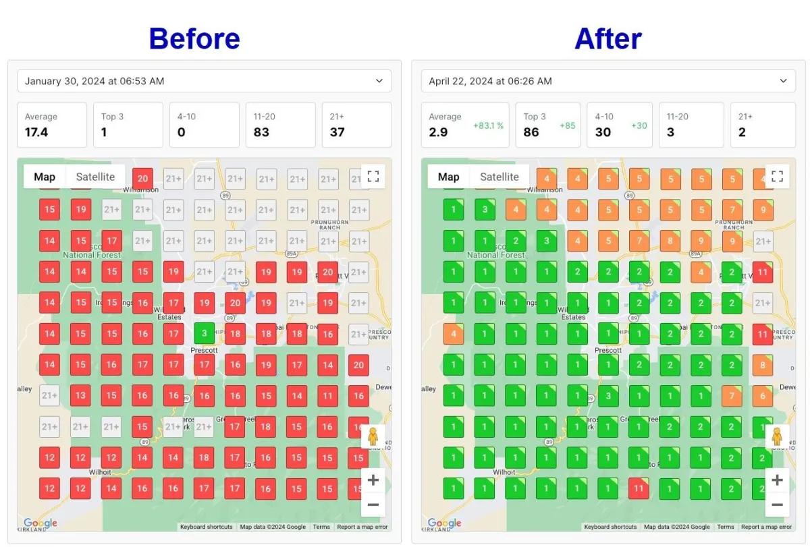
Task: Switch After map to Satellite view
Action: pos(500,177)
